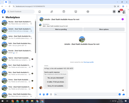Click browser Back arrow
The width and height of the screenshot is (129, 103).
pyautogui.click(x=2, y=6)
